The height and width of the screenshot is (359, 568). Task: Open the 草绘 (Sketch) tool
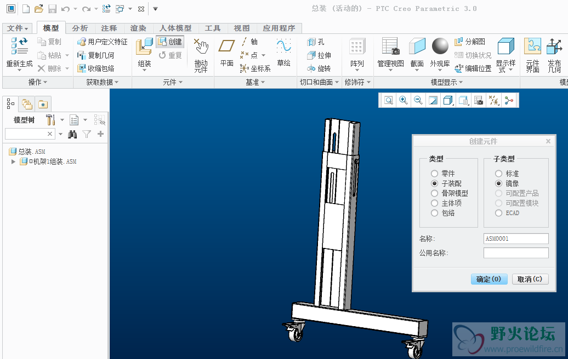(283, 53)
